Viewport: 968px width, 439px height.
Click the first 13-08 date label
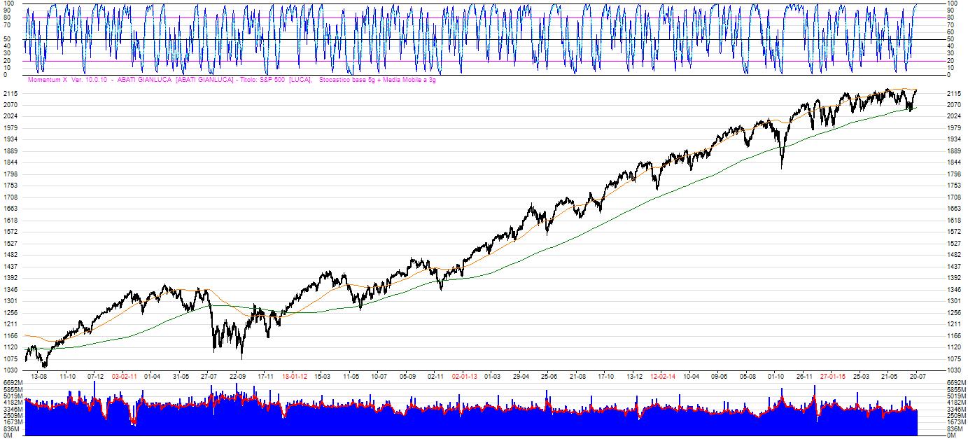(x=39, y=376)
